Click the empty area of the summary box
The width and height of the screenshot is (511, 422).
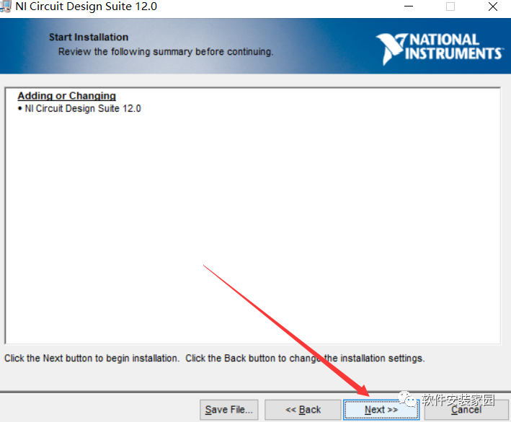252,231
